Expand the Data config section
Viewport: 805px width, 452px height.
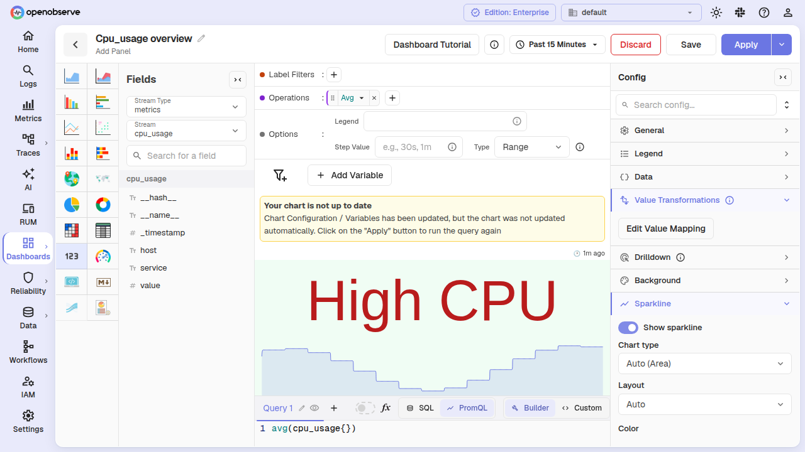point(705,177)
